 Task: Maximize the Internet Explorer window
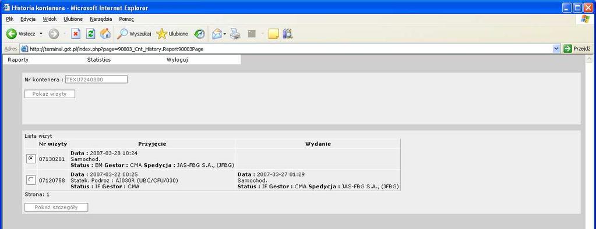tap(577, 8)
